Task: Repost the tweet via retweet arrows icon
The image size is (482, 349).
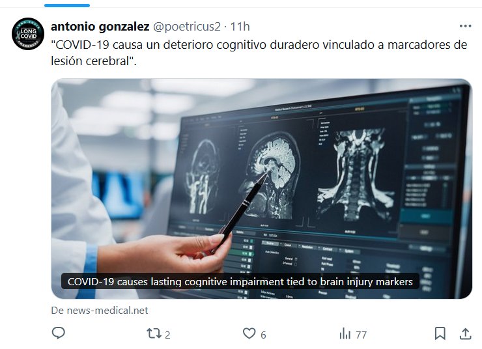Action: [x=153, y=333]
